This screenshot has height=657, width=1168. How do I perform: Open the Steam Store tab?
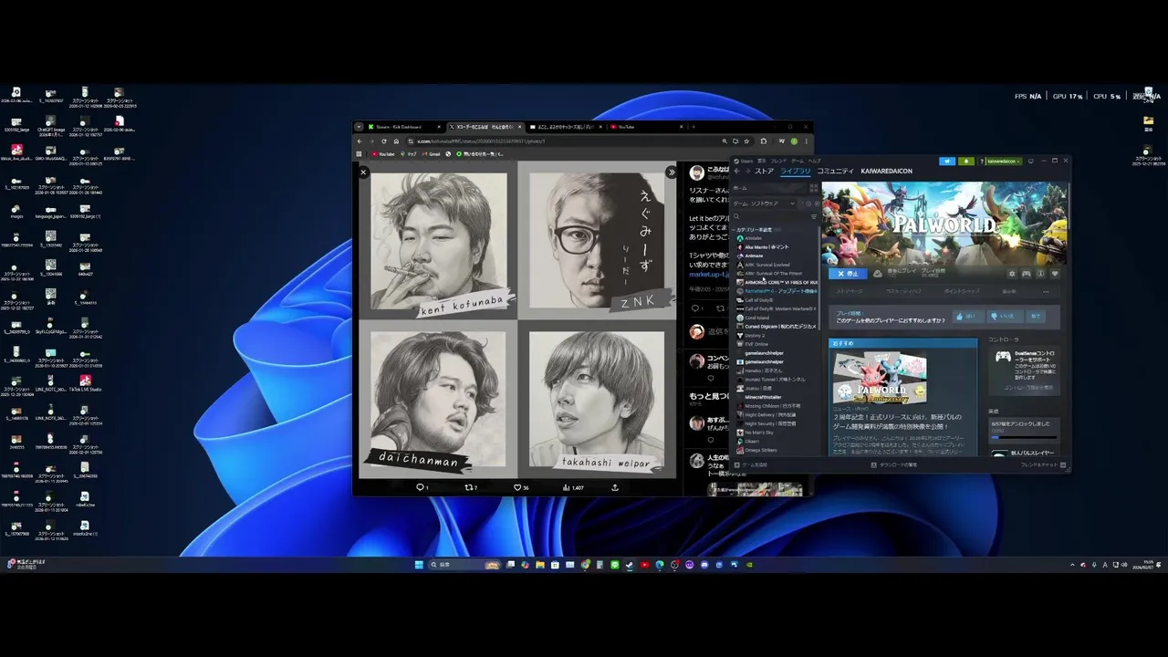[x=765, y=171]
